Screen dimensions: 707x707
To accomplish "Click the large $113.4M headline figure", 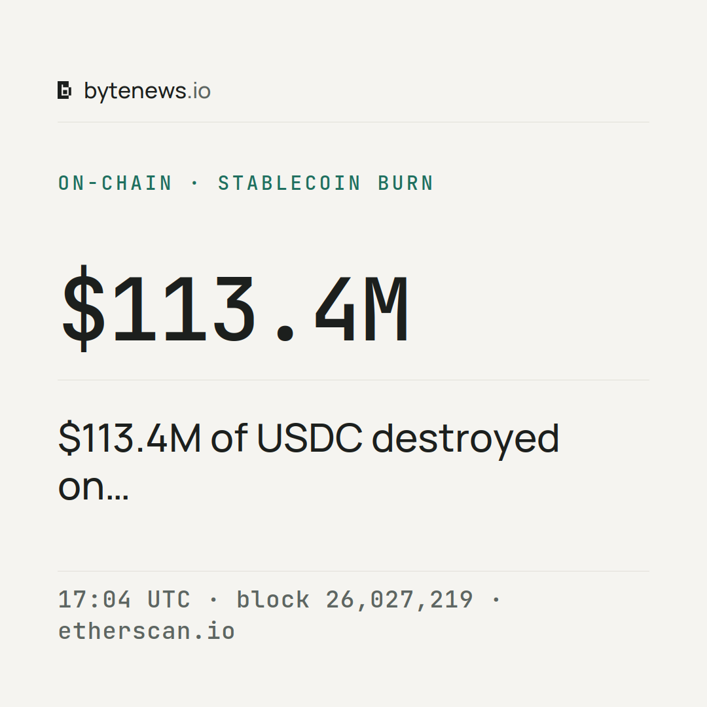I will 236,308.
